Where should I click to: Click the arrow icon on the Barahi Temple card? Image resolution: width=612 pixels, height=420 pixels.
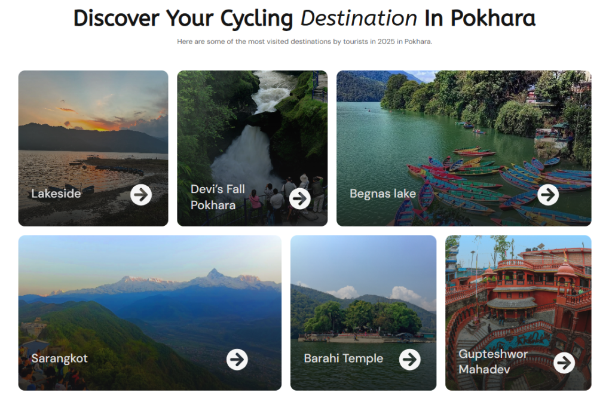coord(411,359)
